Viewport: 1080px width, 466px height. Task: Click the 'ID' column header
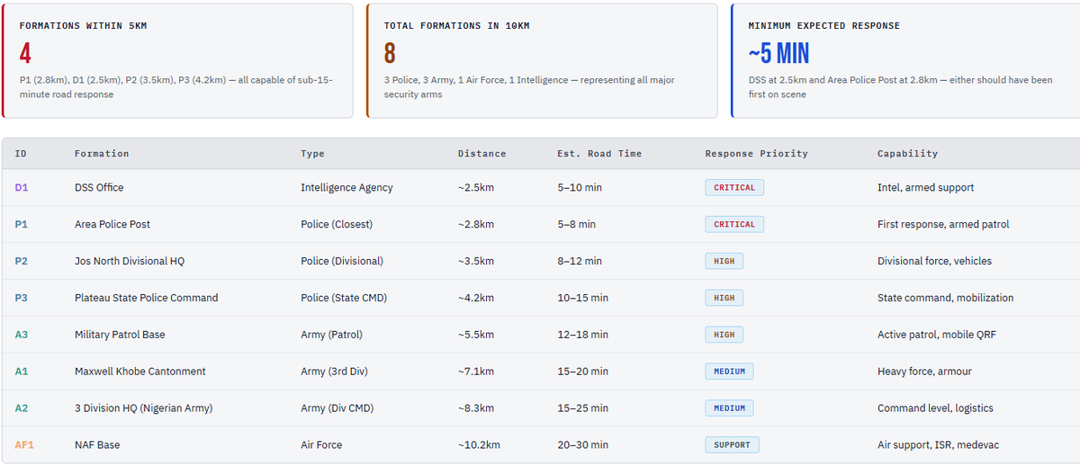[21, 154]
